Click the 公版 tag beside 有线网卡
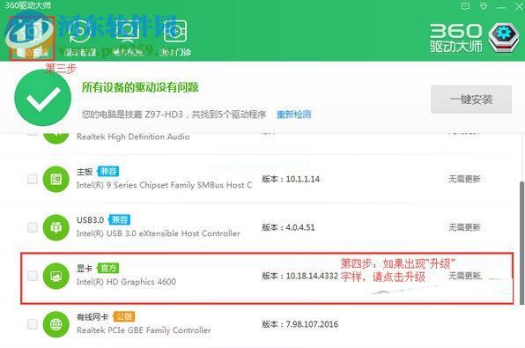This screenshot has width=525, height=348. coord(124,316)
